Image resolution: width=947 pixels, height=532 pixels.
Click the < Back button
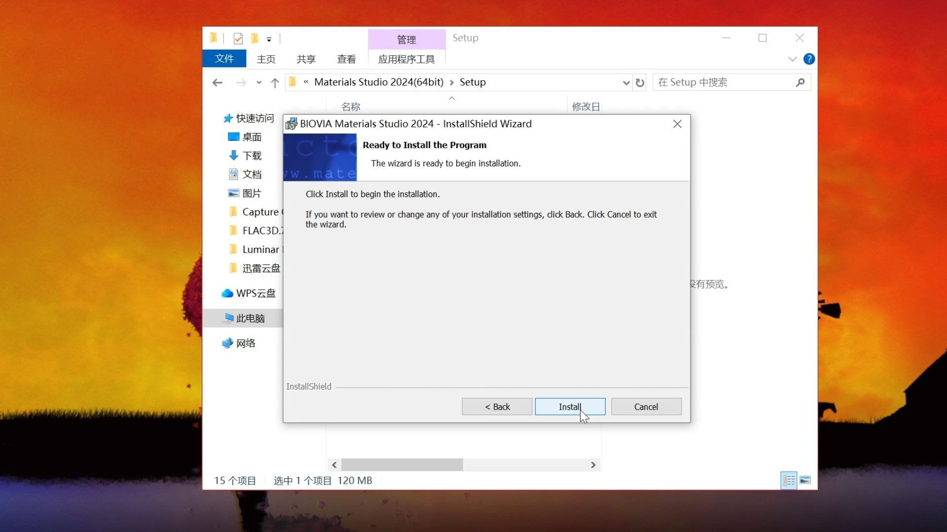(497, 407)
